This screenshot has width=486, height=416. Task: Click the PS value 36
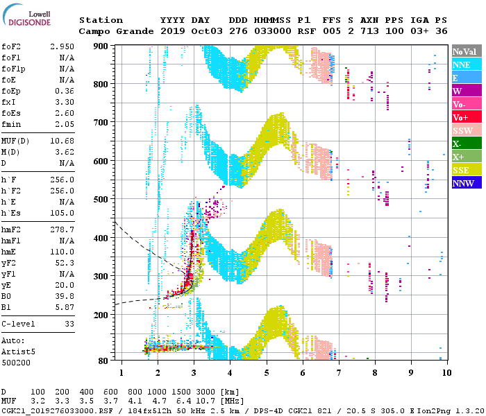pos(442,31)
